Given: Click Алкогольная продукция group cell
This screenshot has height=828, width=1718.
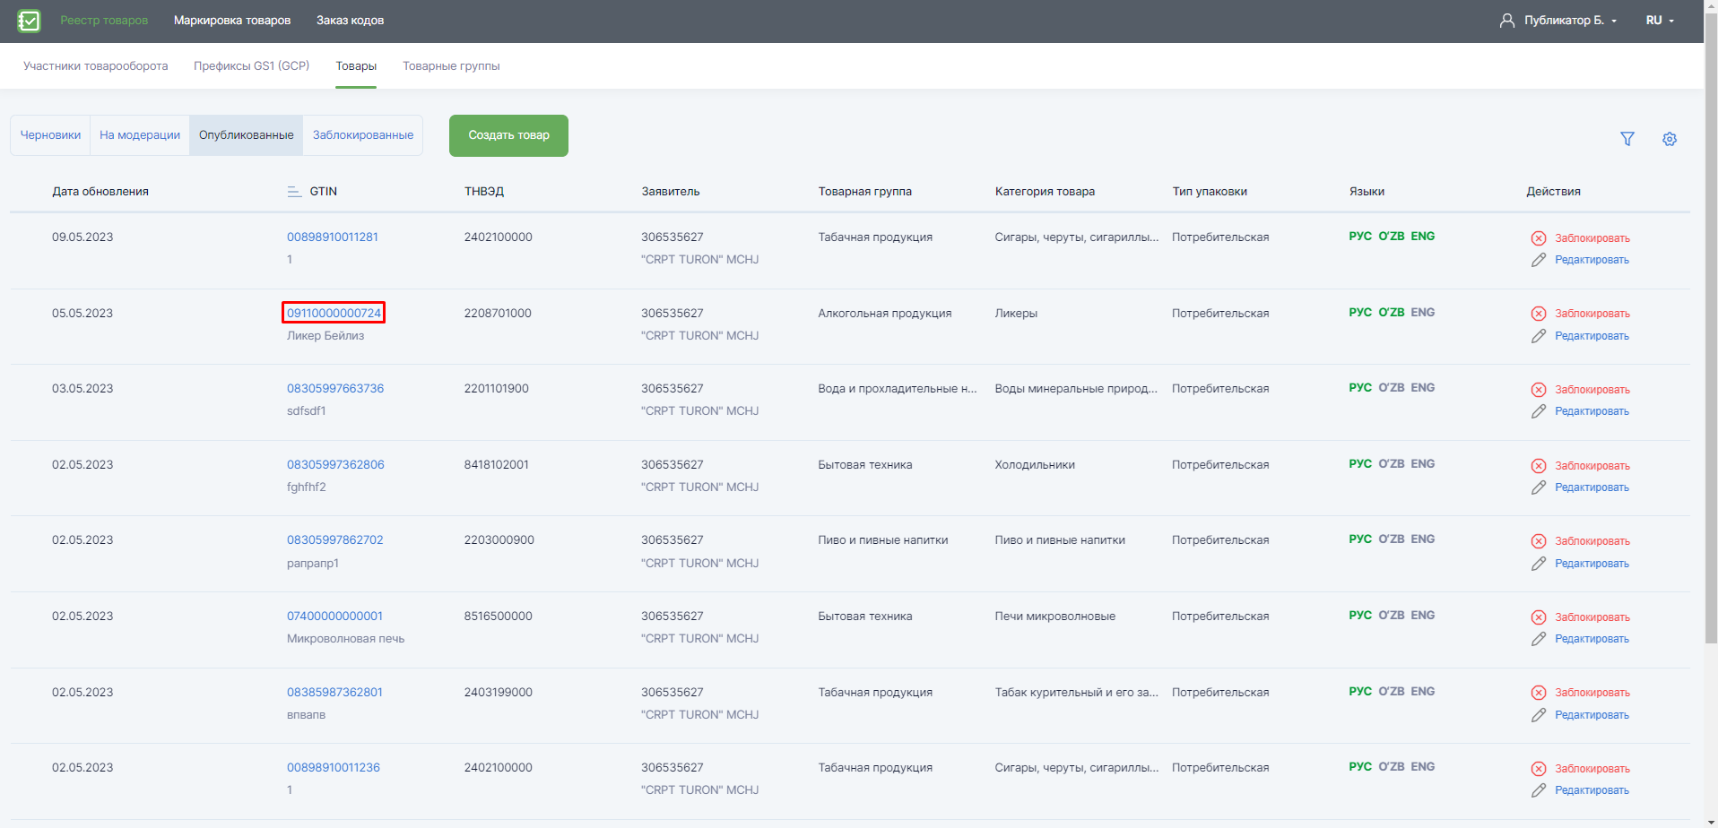Looking at the screenshot, I should pyautogui.click(x=885, y=314).
